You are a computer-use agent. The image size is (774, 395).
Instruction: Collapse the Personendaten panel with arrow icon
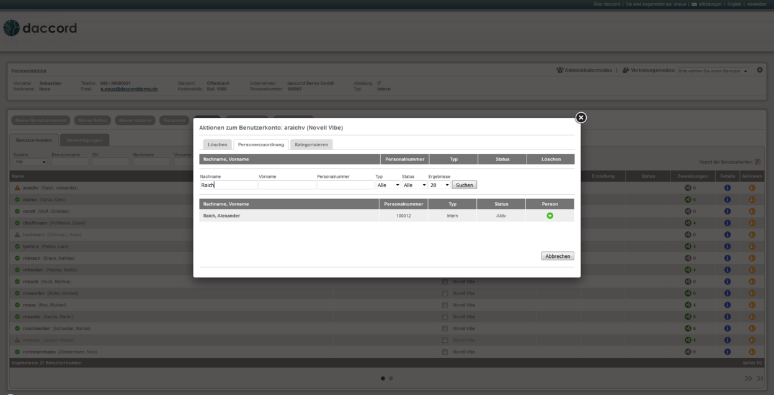760,70
